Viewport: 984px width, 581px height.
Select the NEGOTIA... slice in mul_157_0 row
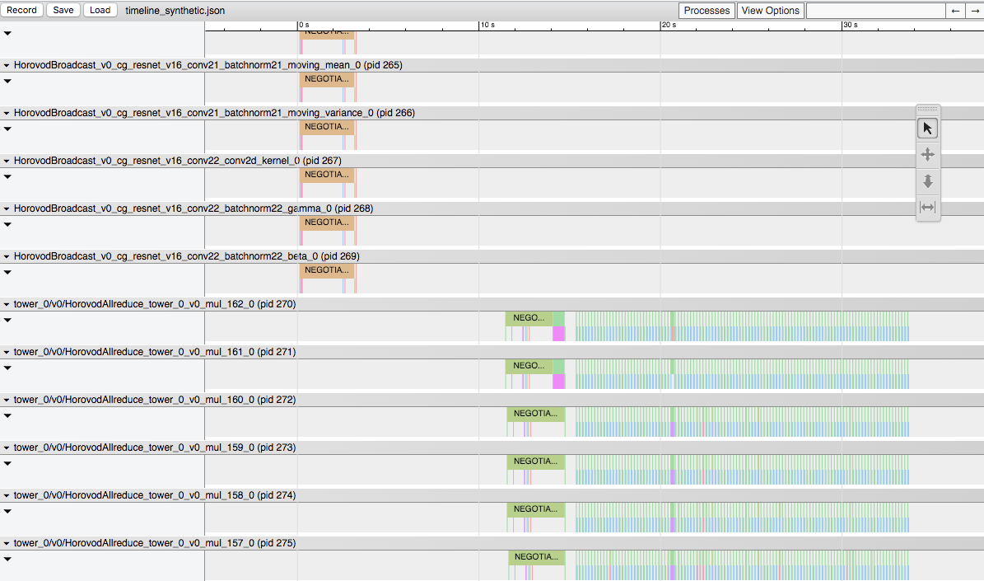pos(536,556)
